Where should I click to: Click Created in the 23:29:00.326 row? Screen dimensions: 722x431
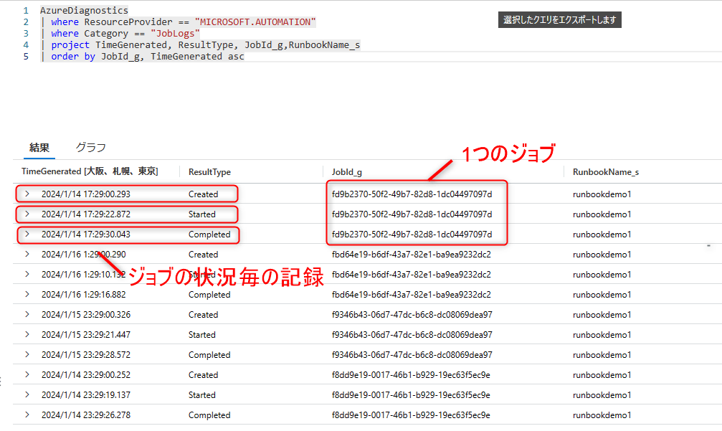click(x=203, y=315)
